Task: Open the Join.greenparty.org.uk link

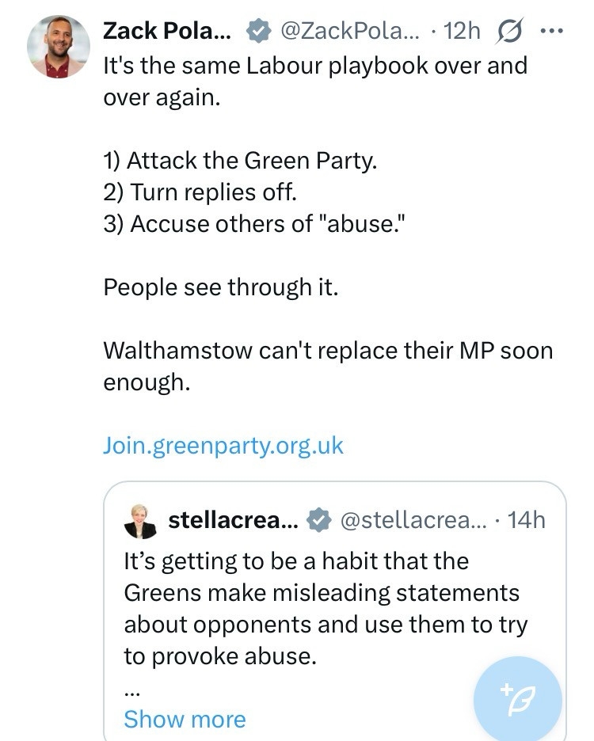Action: pyautogui.click(x=223, y=445)
